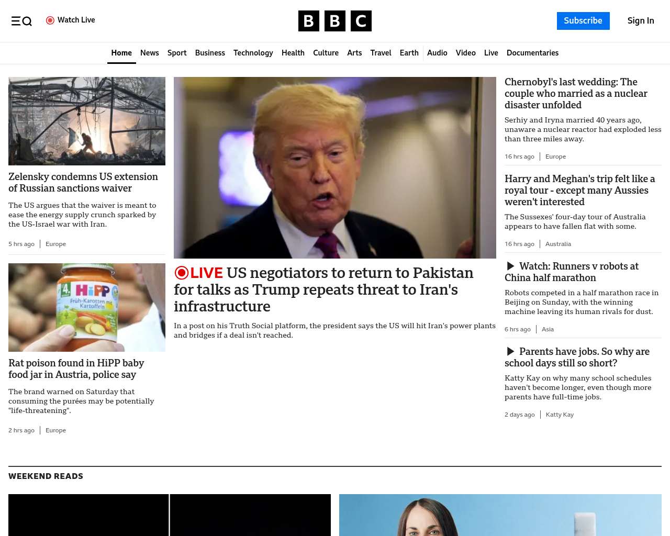Viewport: 670px width, 536px height.
Task: Go to the BBC logo homepage
Action: point(335,21)
